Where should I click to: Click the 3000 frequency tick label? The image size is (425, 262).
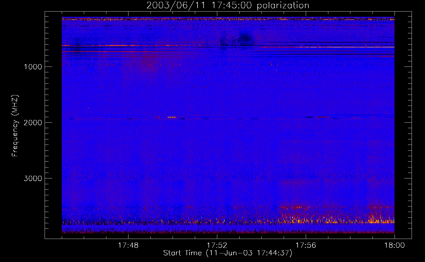(x=33, y=178)
